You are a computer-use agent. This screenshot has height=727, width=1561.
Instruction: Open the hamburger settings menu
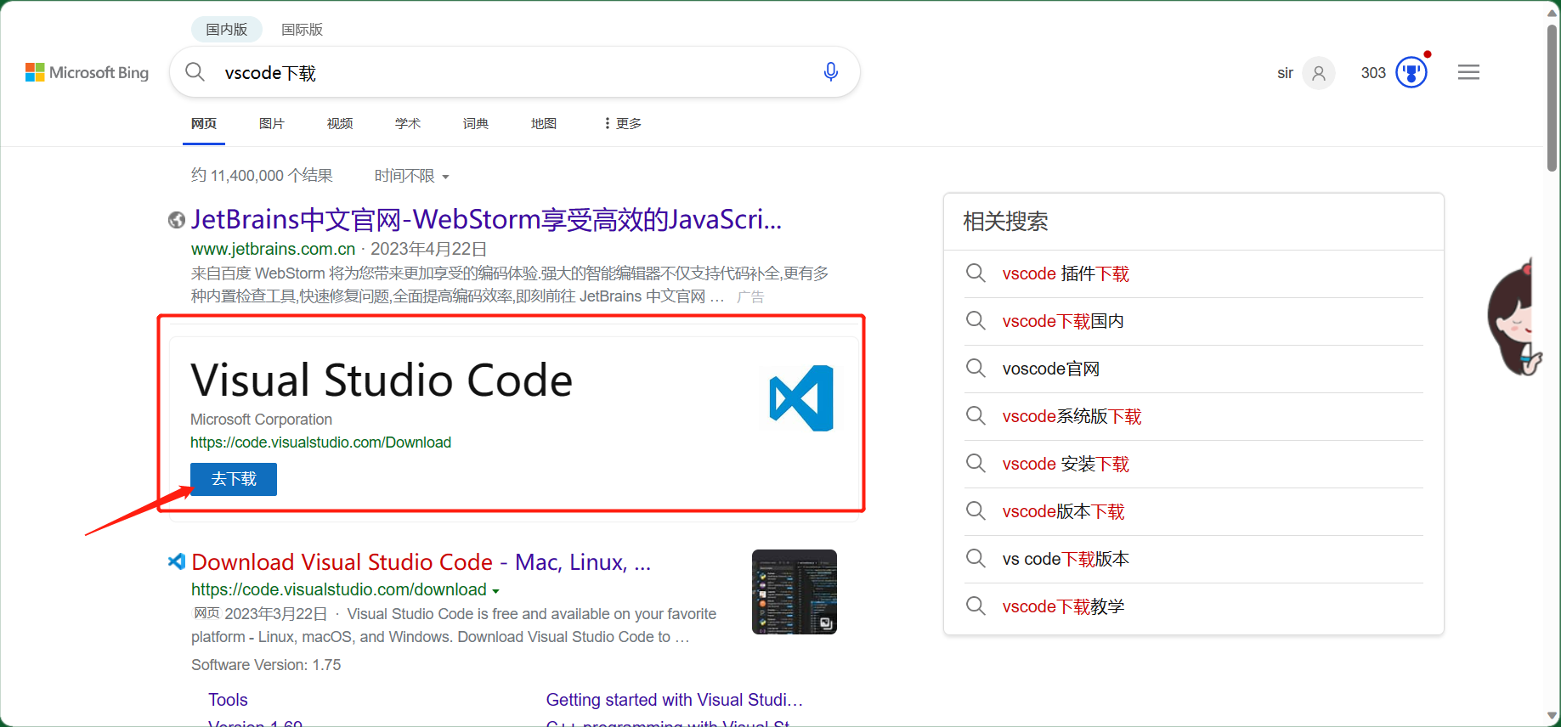click(1468, 72)
